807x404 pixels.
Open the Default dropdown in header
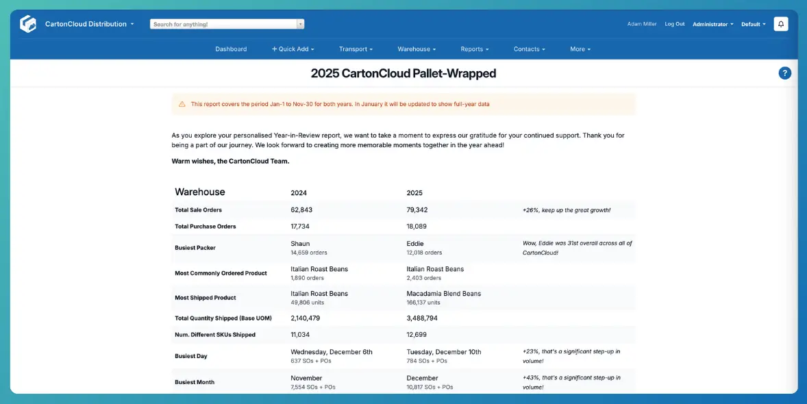click(753, 24)
